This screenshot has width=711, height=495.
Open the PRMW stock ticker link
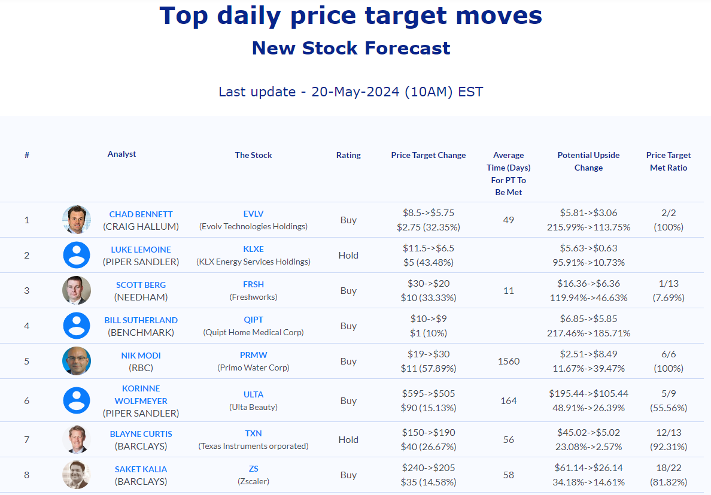[254, 355]
